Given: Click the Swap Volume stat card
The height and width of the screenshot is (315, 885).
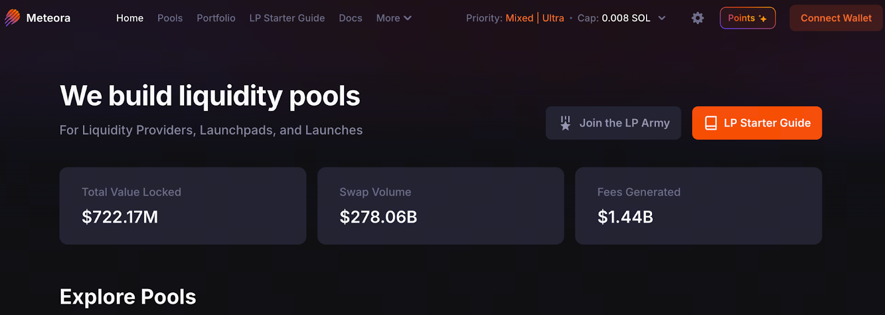Looking at the screenshot, I should (x=441, y=206).
